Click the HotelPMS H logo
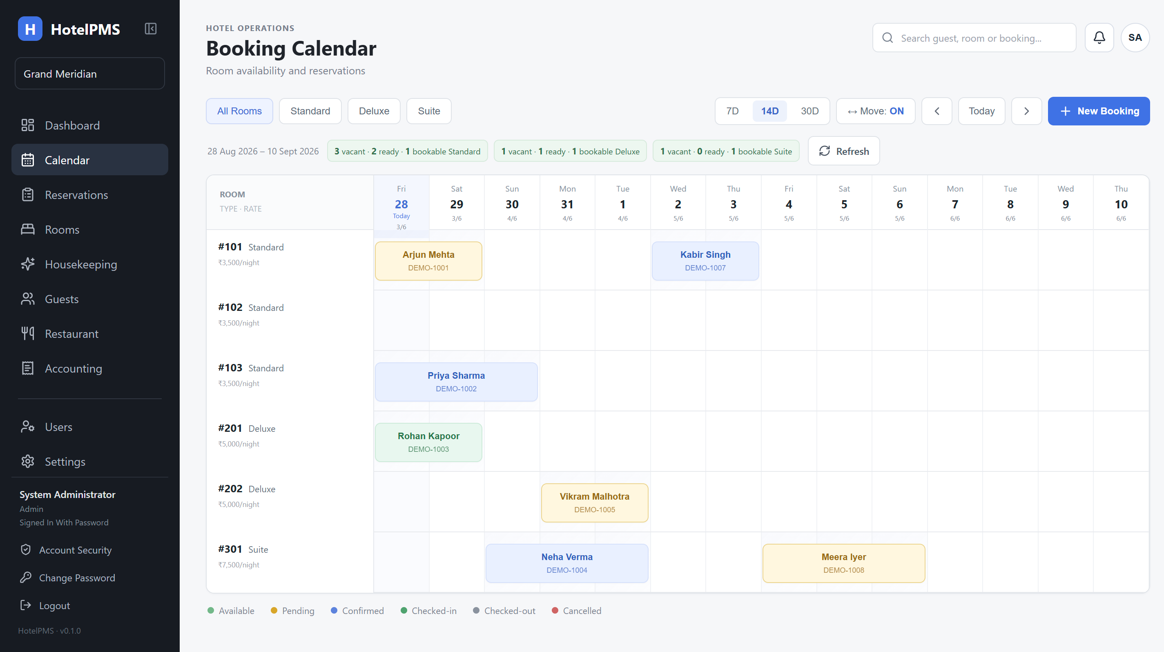The image size is (1164, 652). point(30,29)
